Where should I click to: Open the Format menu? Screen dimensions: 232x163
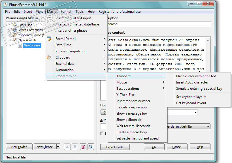click(66, 12)
